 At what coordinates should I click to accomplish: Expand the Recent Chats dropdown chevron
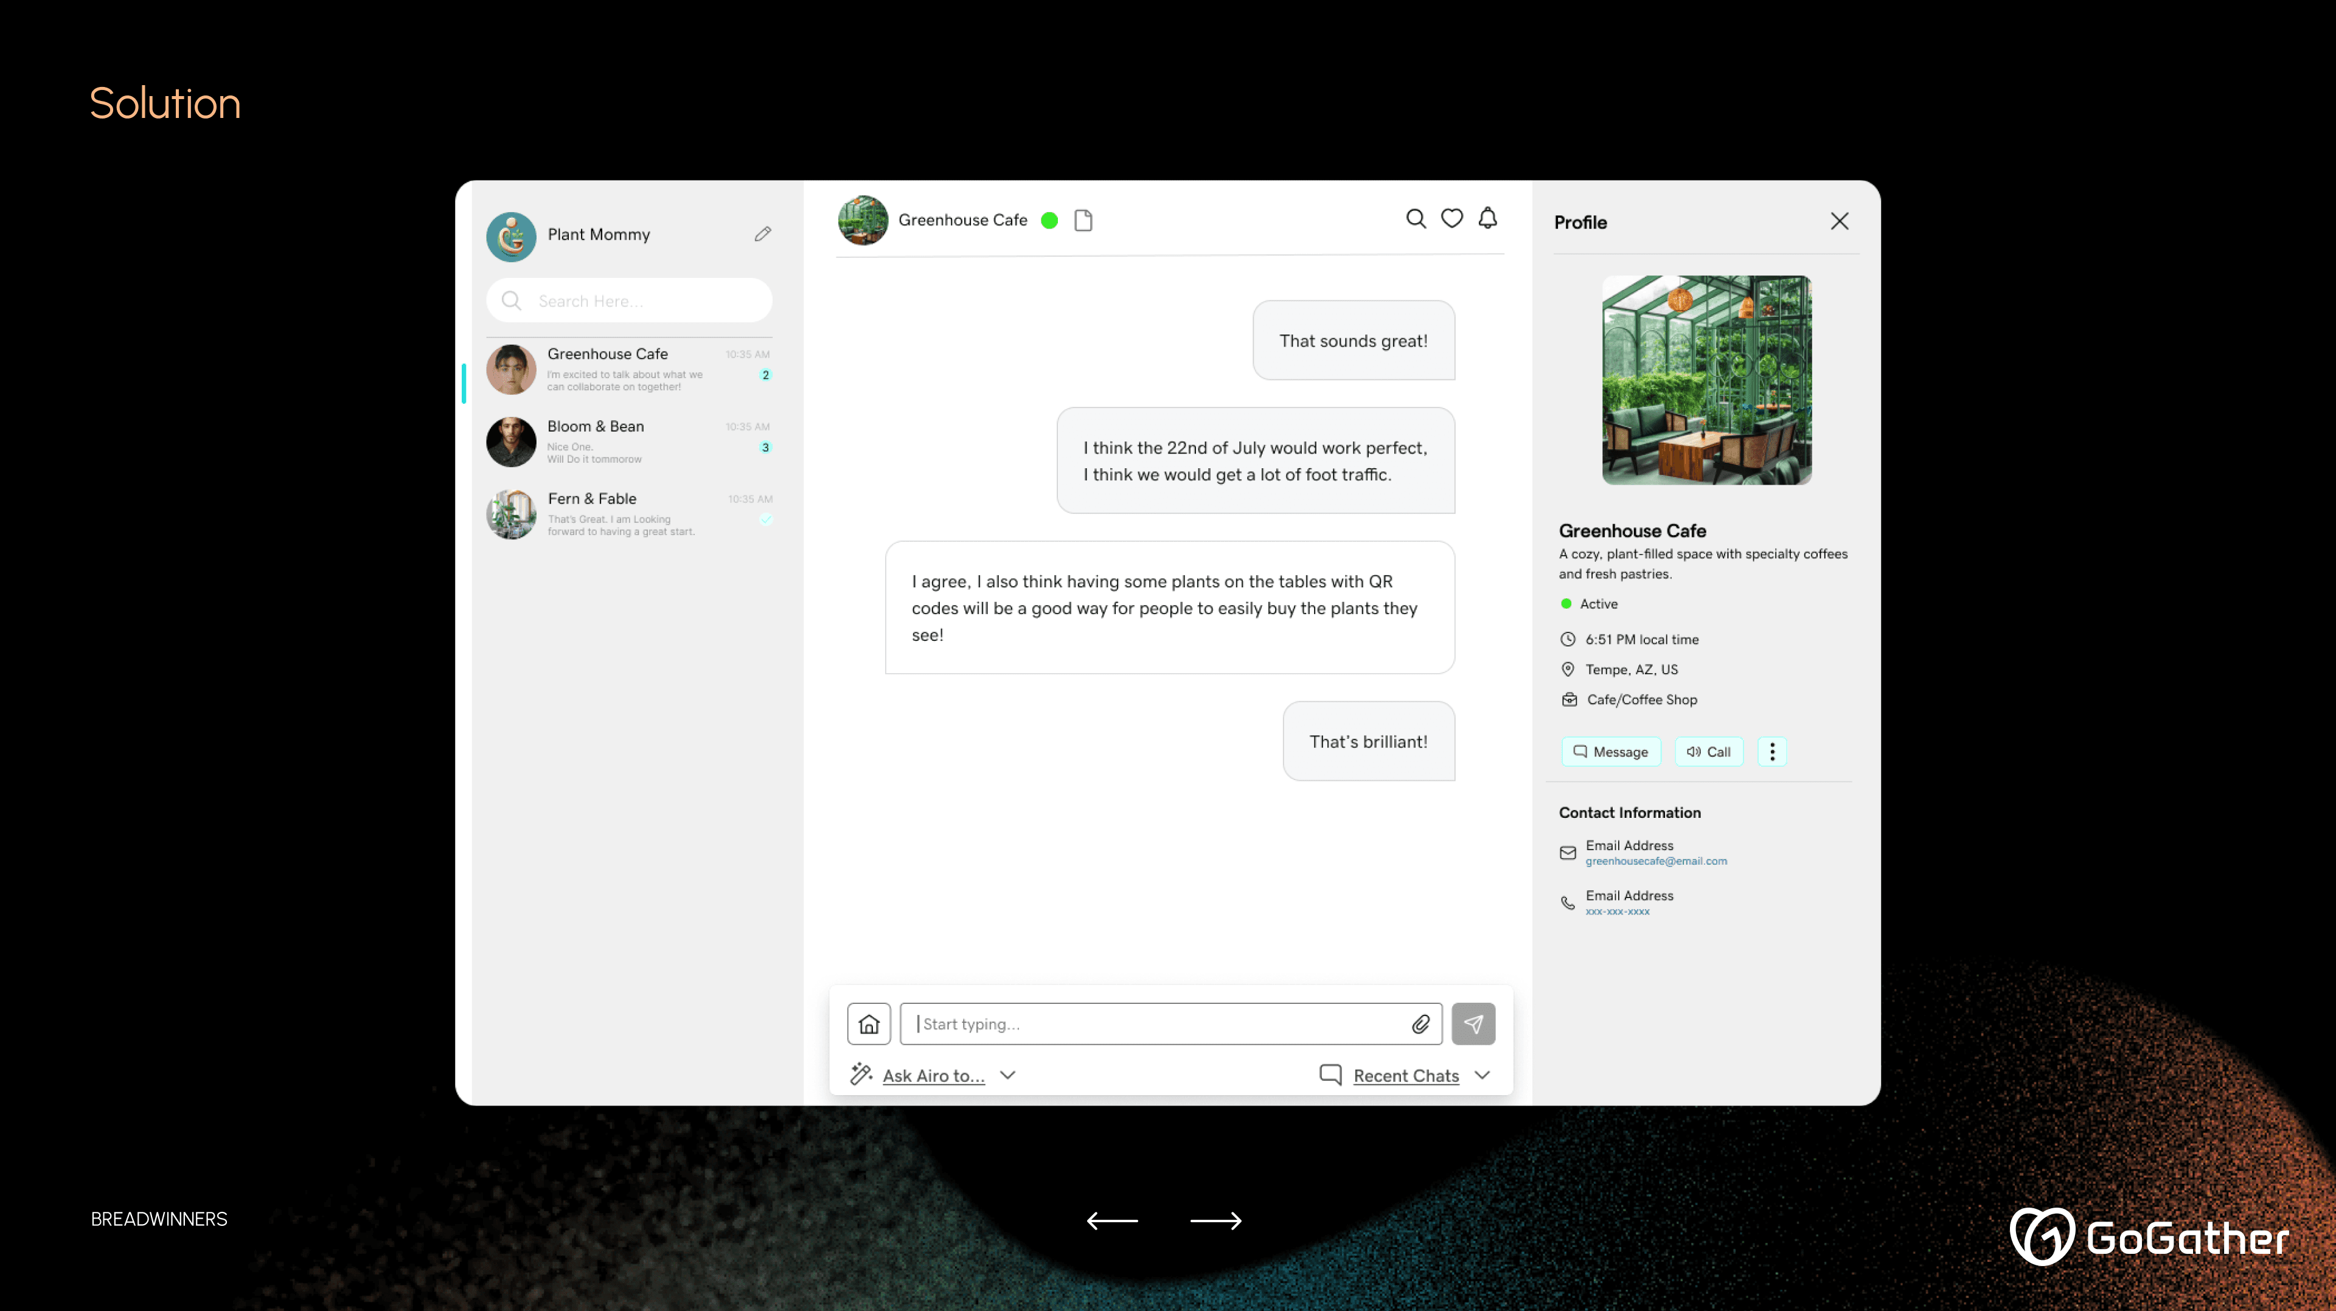pos(1483,1075)
